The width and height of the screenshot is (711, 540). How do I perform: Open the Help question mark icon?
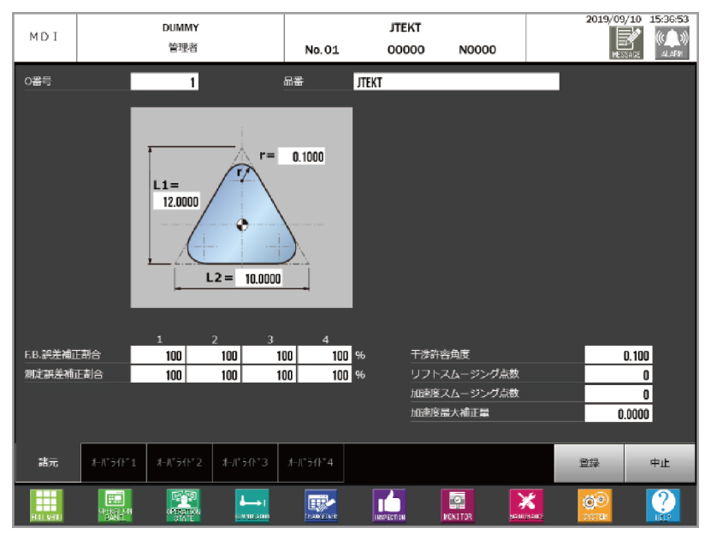(663, 505)
